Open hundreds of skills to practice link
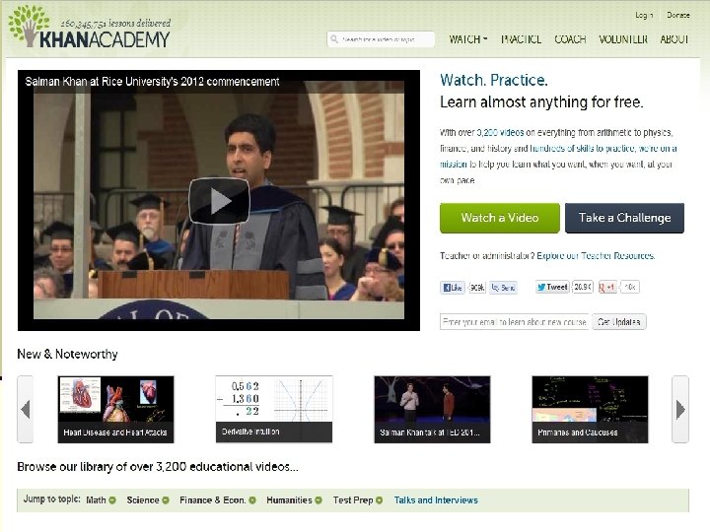Image resolution: width=710 pixels, height=532 pixels. [x=583, y=149]
